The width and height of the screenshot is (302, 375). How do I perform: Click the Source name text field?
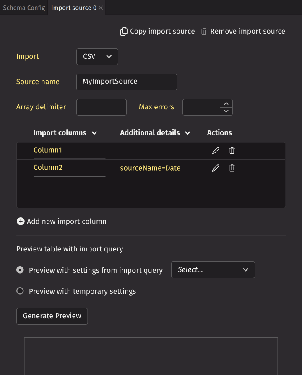point(126,82)
